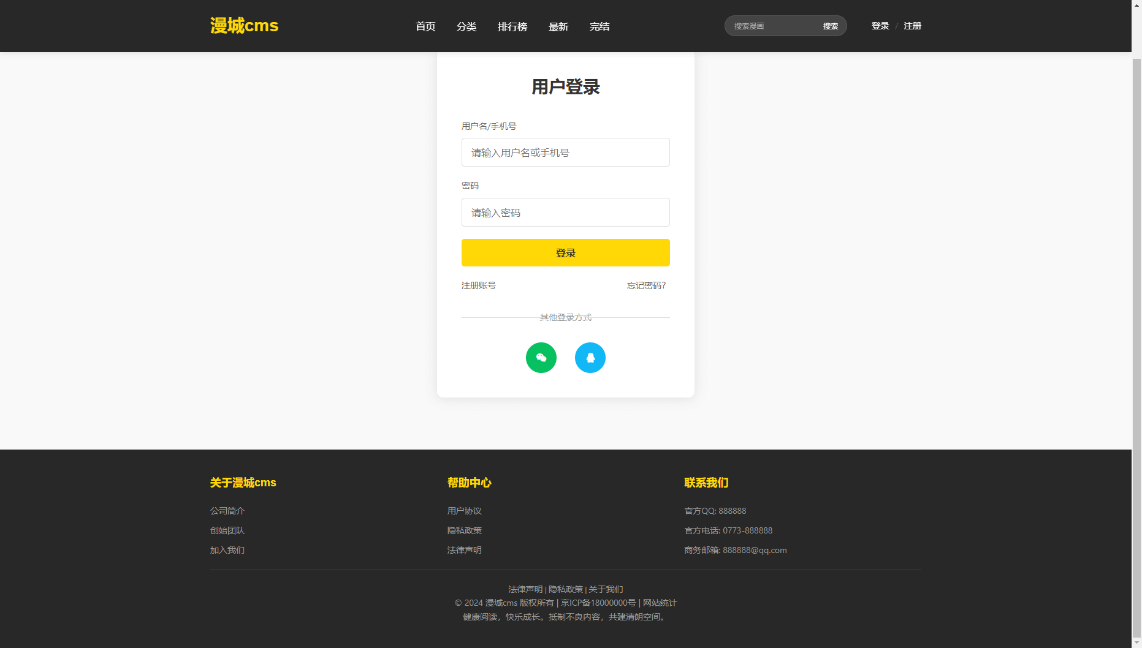The image size is (1142, 648).
Task: Open the 完结 navigation item
Action: coord(600,26)
